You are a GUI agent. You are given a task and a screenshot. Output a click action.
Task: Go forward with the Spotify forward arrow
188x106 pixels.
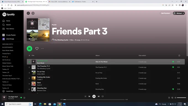33,13
